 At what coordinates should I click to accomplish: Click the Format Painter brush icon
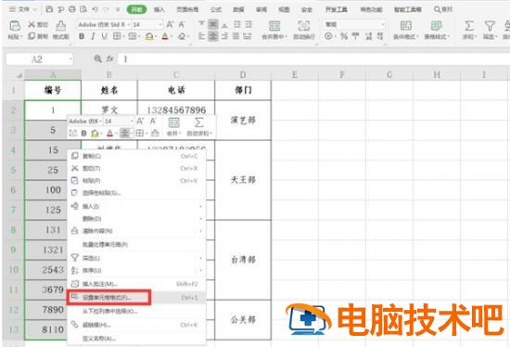click(x=61, y=25)
